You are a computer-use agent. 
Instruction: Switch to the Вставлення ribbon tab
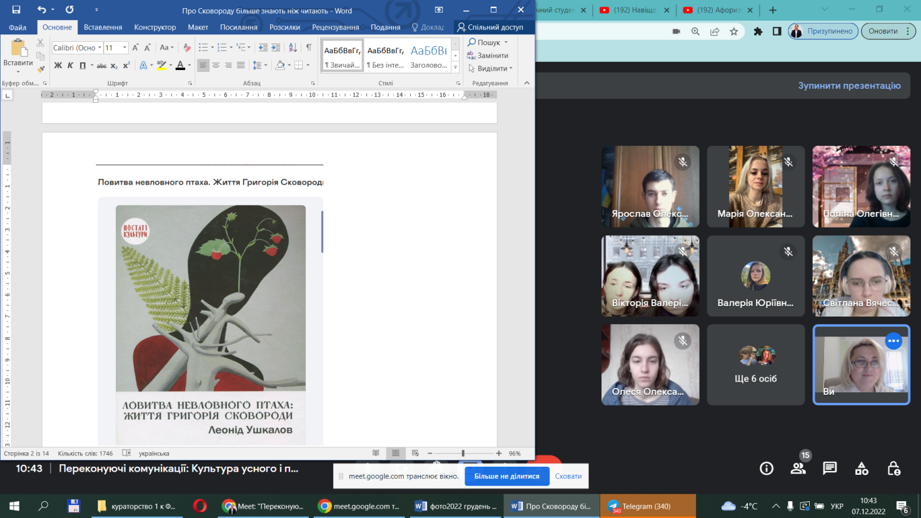103,27
